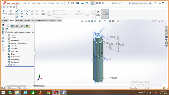Select the Corner Rectangle tool

[x=17, y=14]
